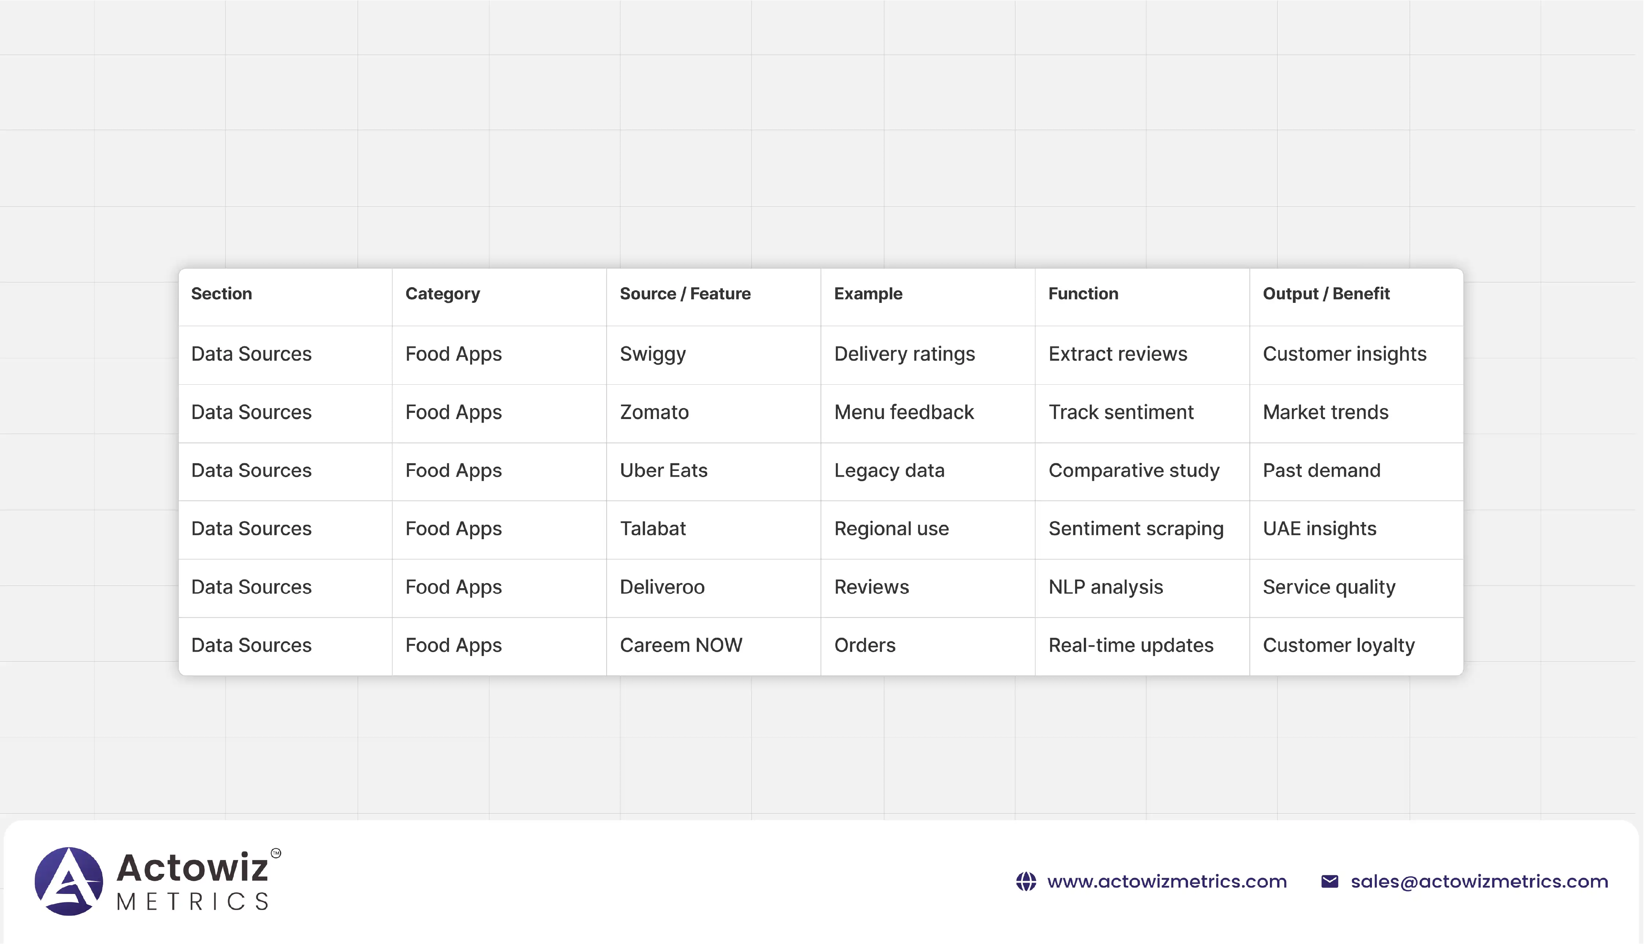The height and width of the screenshot is (944, 1644).
Task: Open the www.actowizmetrics.com link
Action: (x=1166, y=882)
